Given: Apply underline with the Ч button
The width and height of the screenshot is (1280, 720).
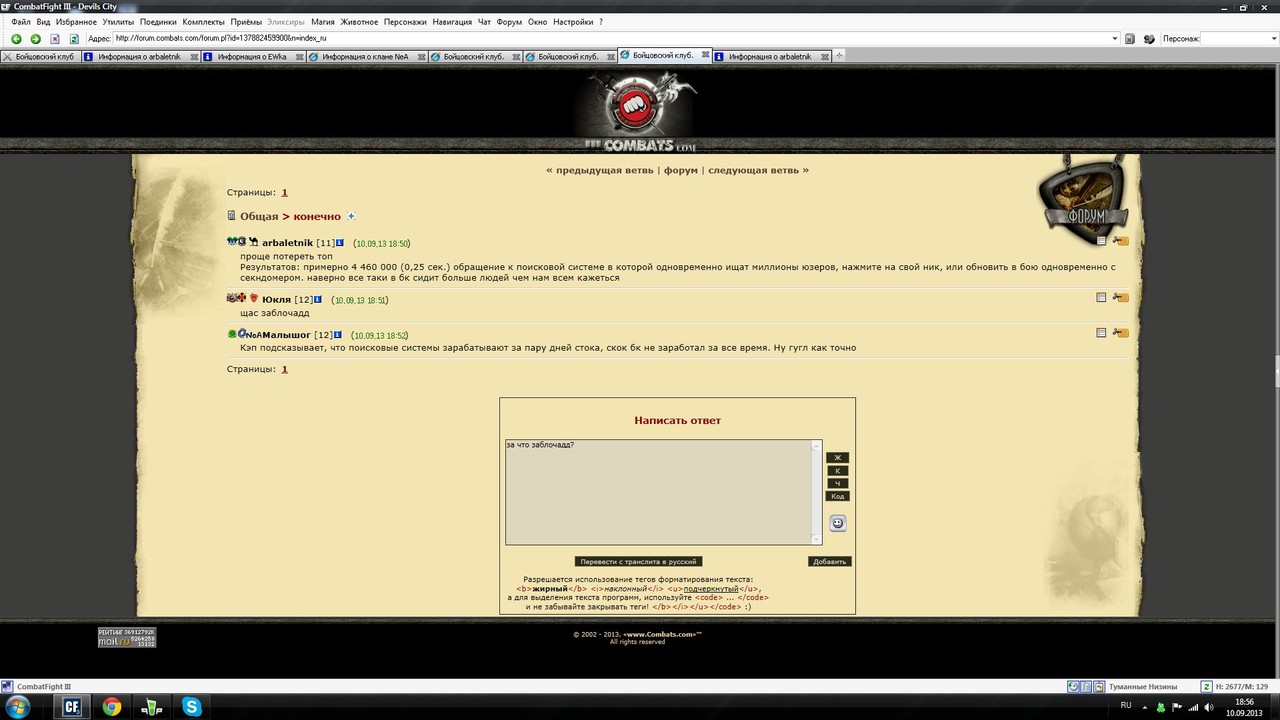Looking at the screenshot, I should 837,483.
